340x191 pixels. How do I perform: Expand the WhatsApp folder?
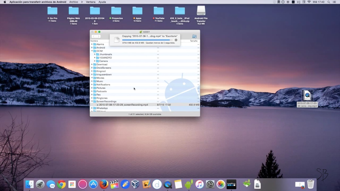(x=92, y=108)
